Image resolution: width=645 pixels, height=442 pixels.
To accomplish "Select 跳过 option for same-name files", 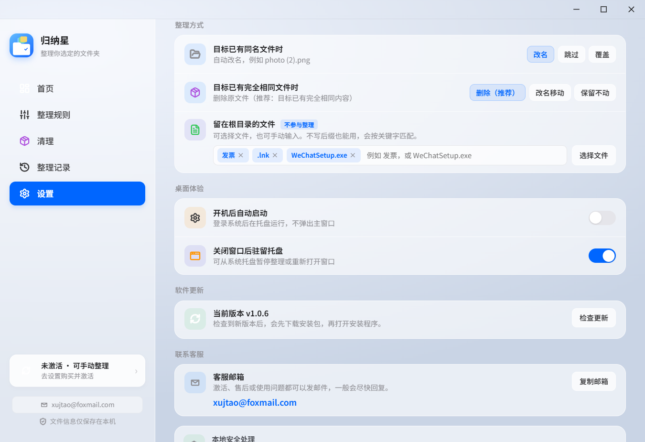I will tap(571, 54).
